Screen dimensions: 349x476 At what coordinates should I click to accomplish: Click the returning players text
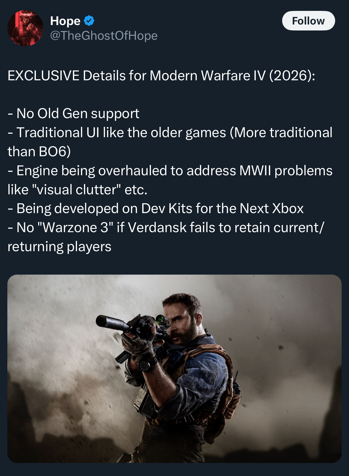pyautogui.click(x=59, y=247)
